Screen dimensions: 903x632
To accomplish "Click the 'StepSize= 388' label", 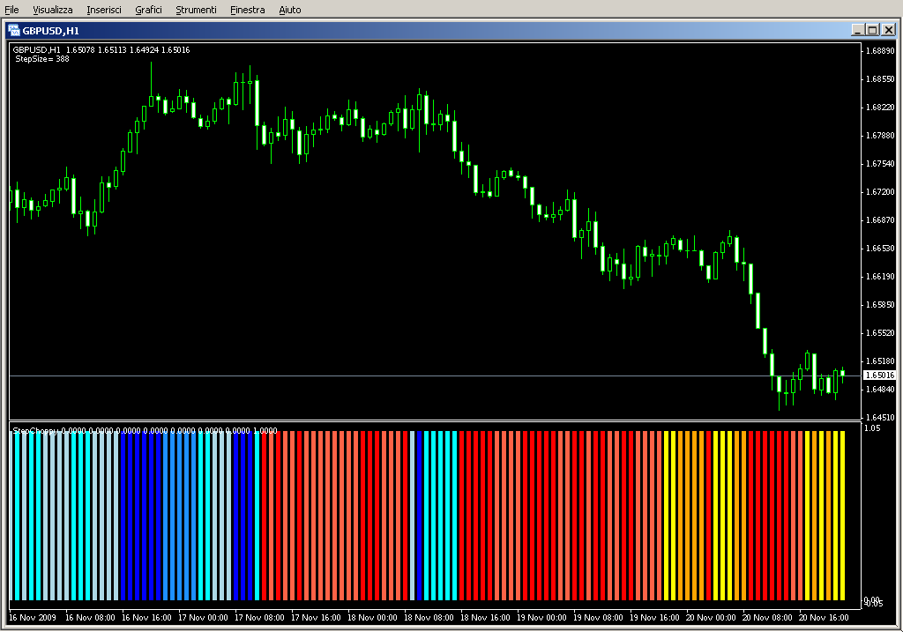I will coord(42,59).
